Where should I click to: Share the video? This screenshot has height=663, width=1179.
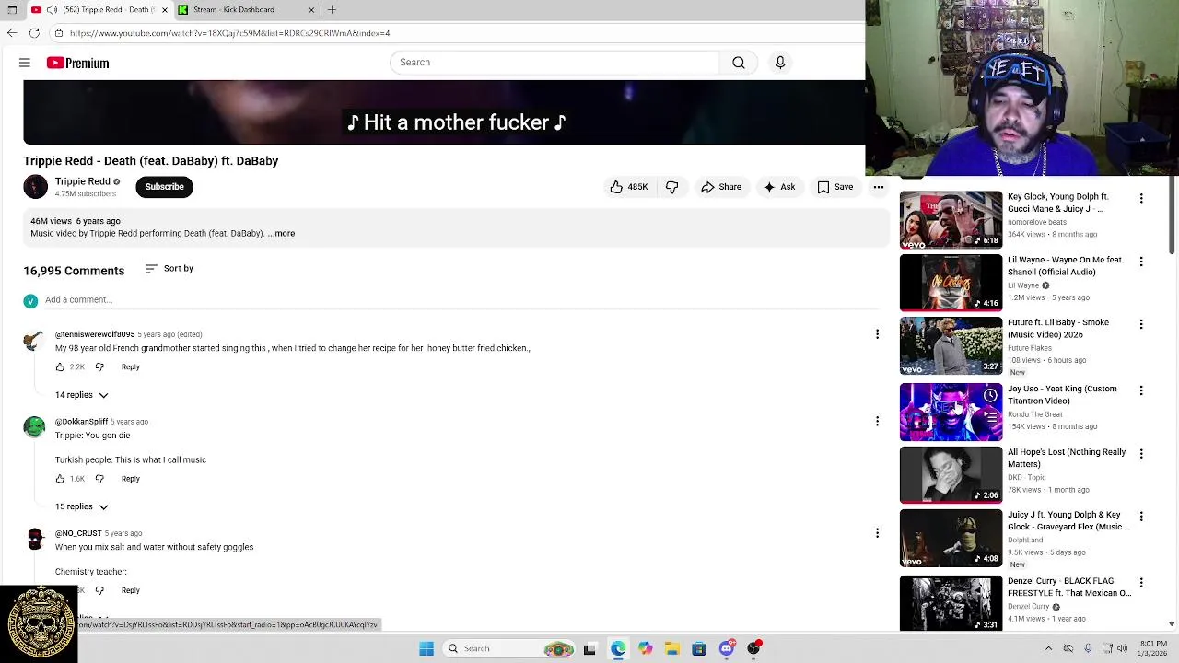click(x=721, y=187)
